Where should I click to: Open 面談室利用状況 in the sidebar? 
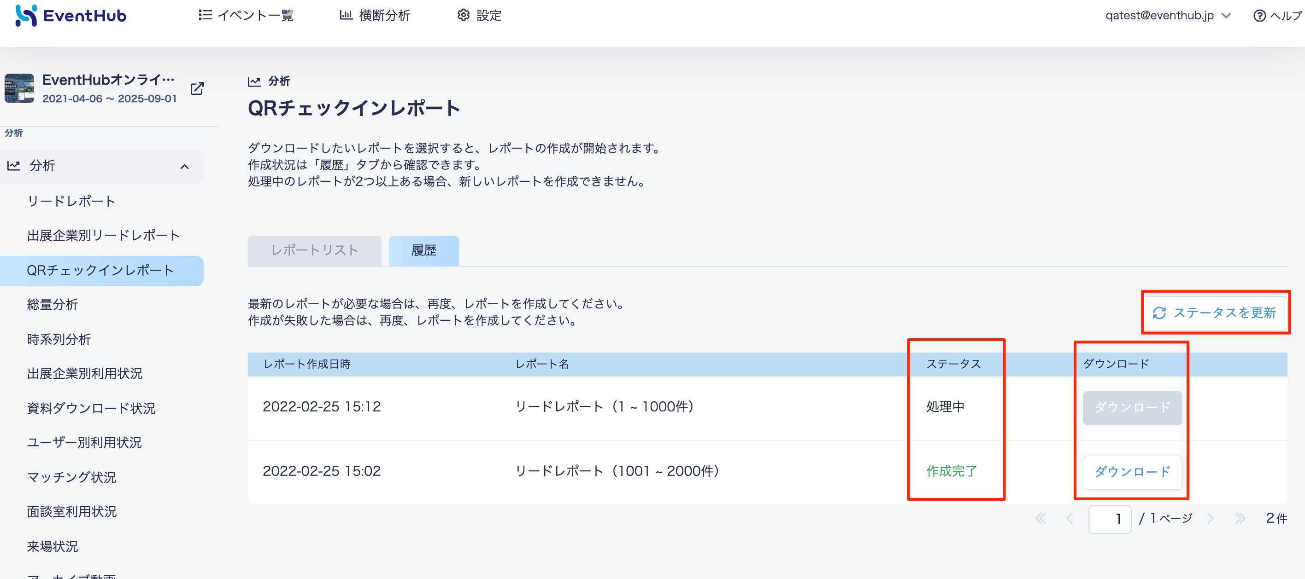(x=72, y=512)
